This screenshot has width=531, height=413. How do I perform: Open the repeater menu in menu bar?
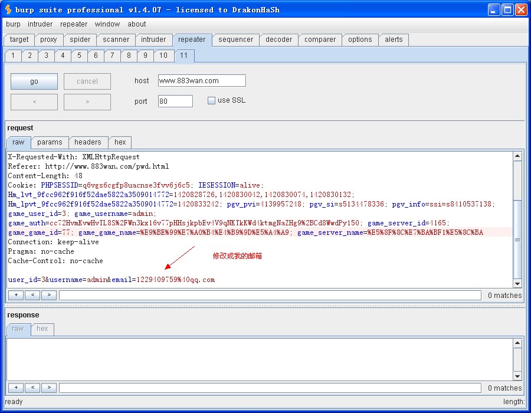[x=74, y=24]
